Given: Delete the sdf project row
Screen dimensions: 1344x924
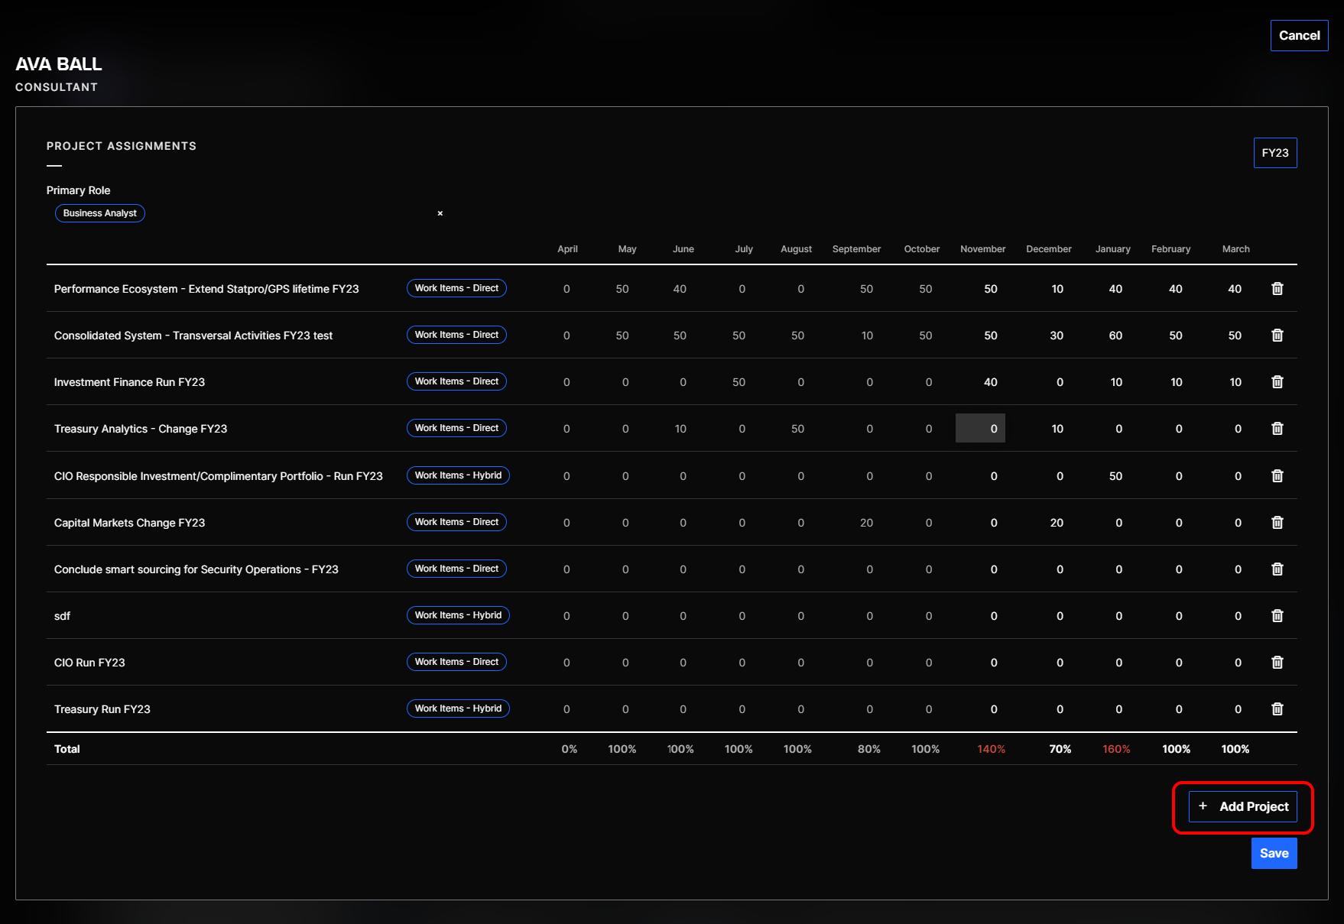Looking at the screenshot, I should pos(1277,616).
